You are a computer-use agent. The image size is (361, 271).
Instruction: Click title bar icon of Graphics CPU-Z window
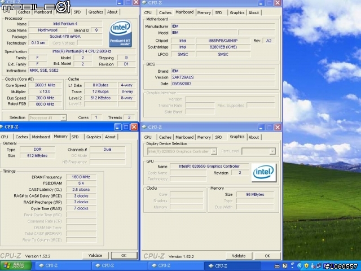pos(144,126)
